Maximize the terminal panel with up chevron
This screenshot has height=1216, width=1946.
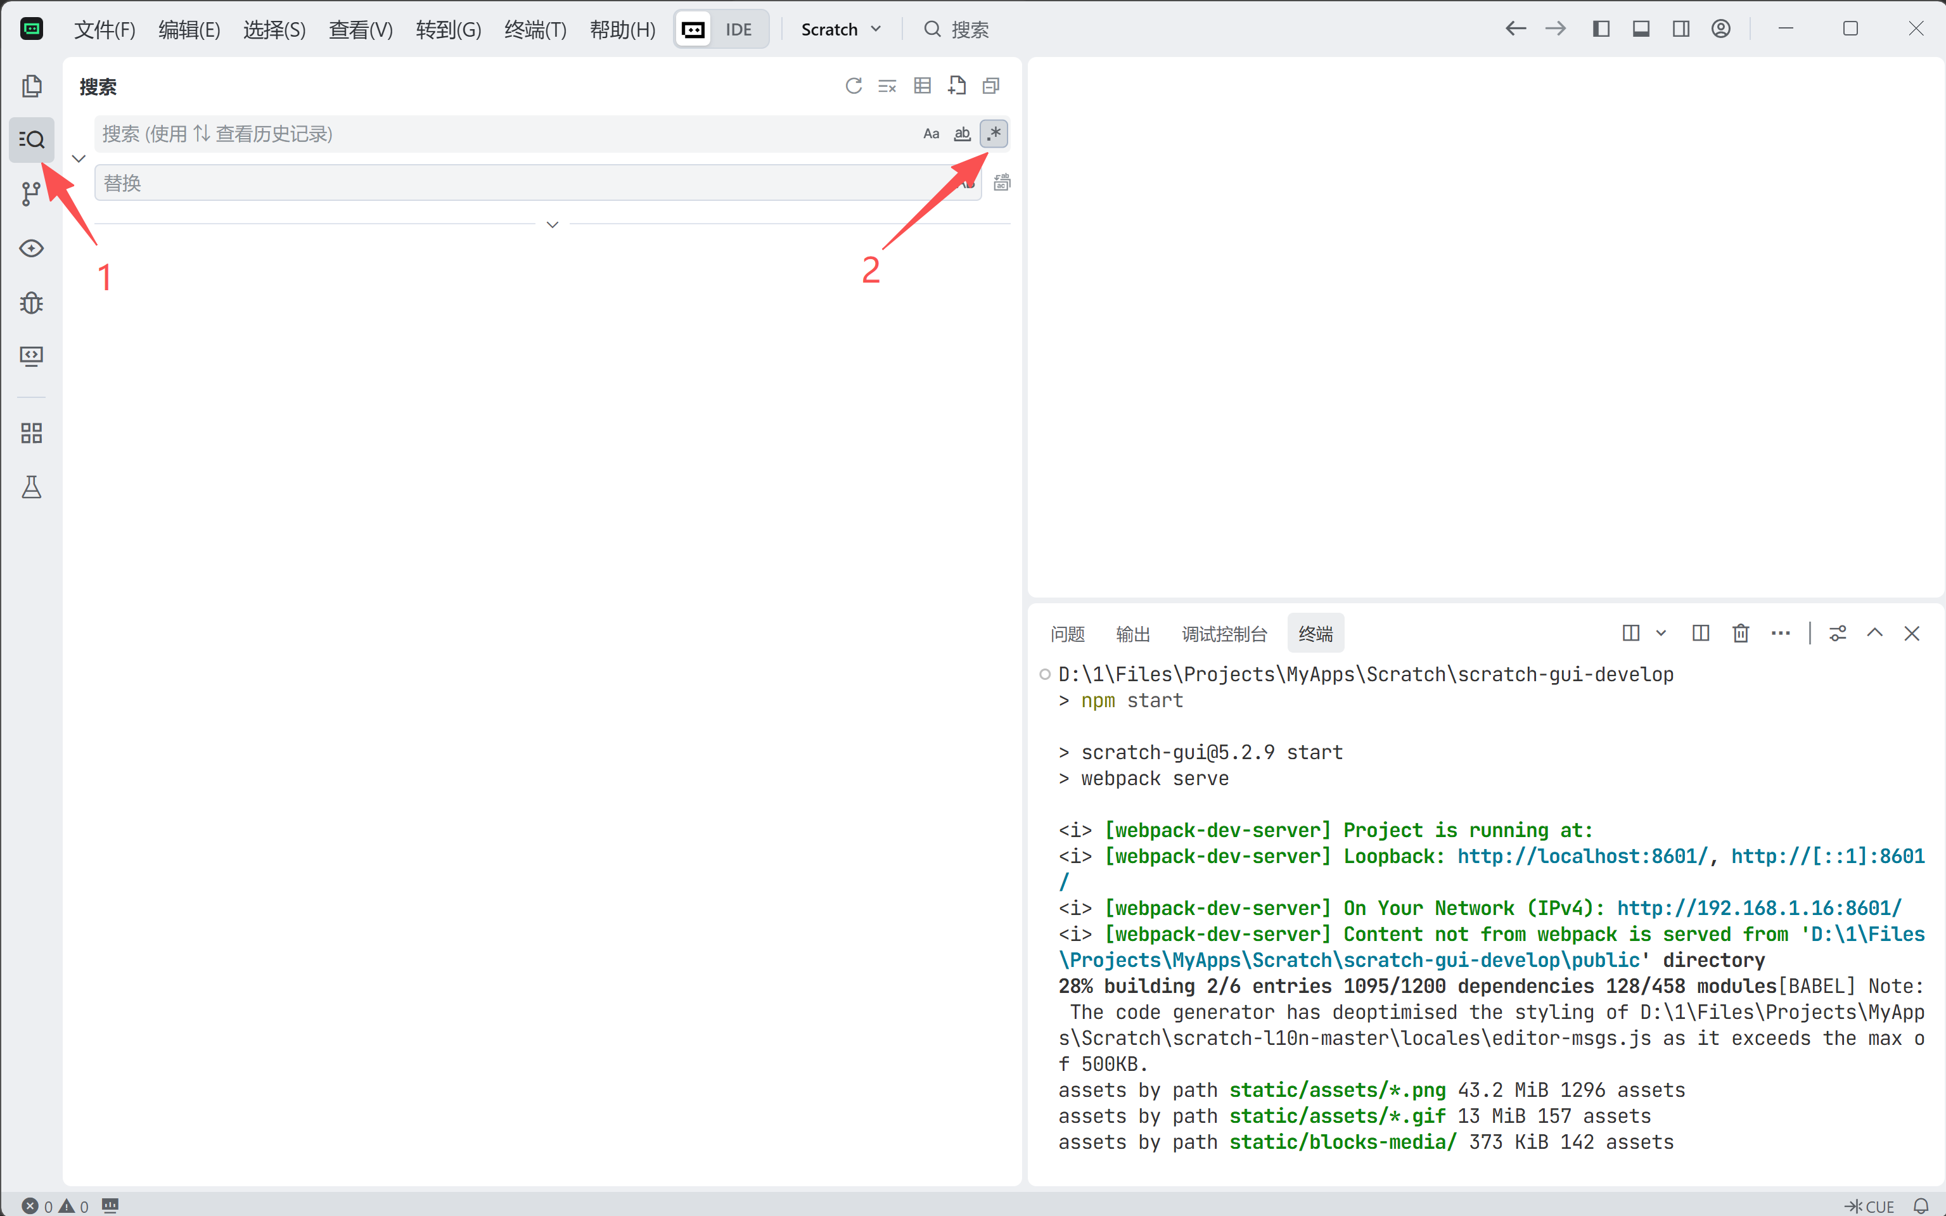pos(1874,634)
